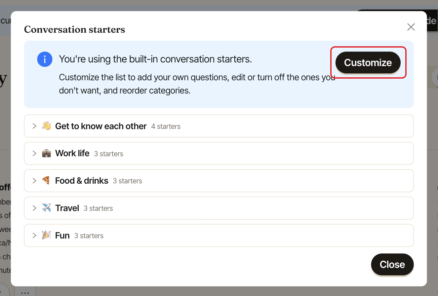
Task: Select the "Travel" title text
Action: tap(67, 208)
